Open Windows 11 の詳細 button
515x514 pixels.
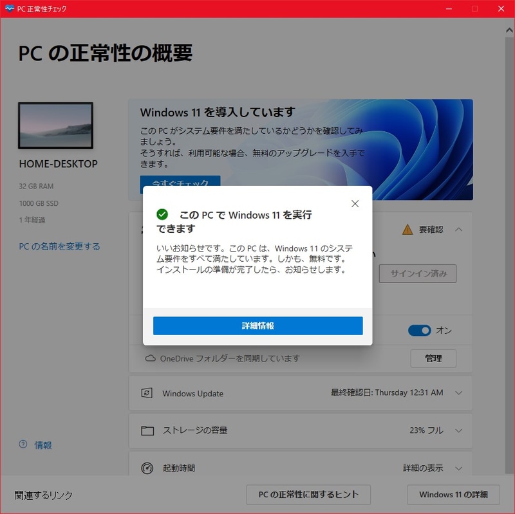coord(453,495)
